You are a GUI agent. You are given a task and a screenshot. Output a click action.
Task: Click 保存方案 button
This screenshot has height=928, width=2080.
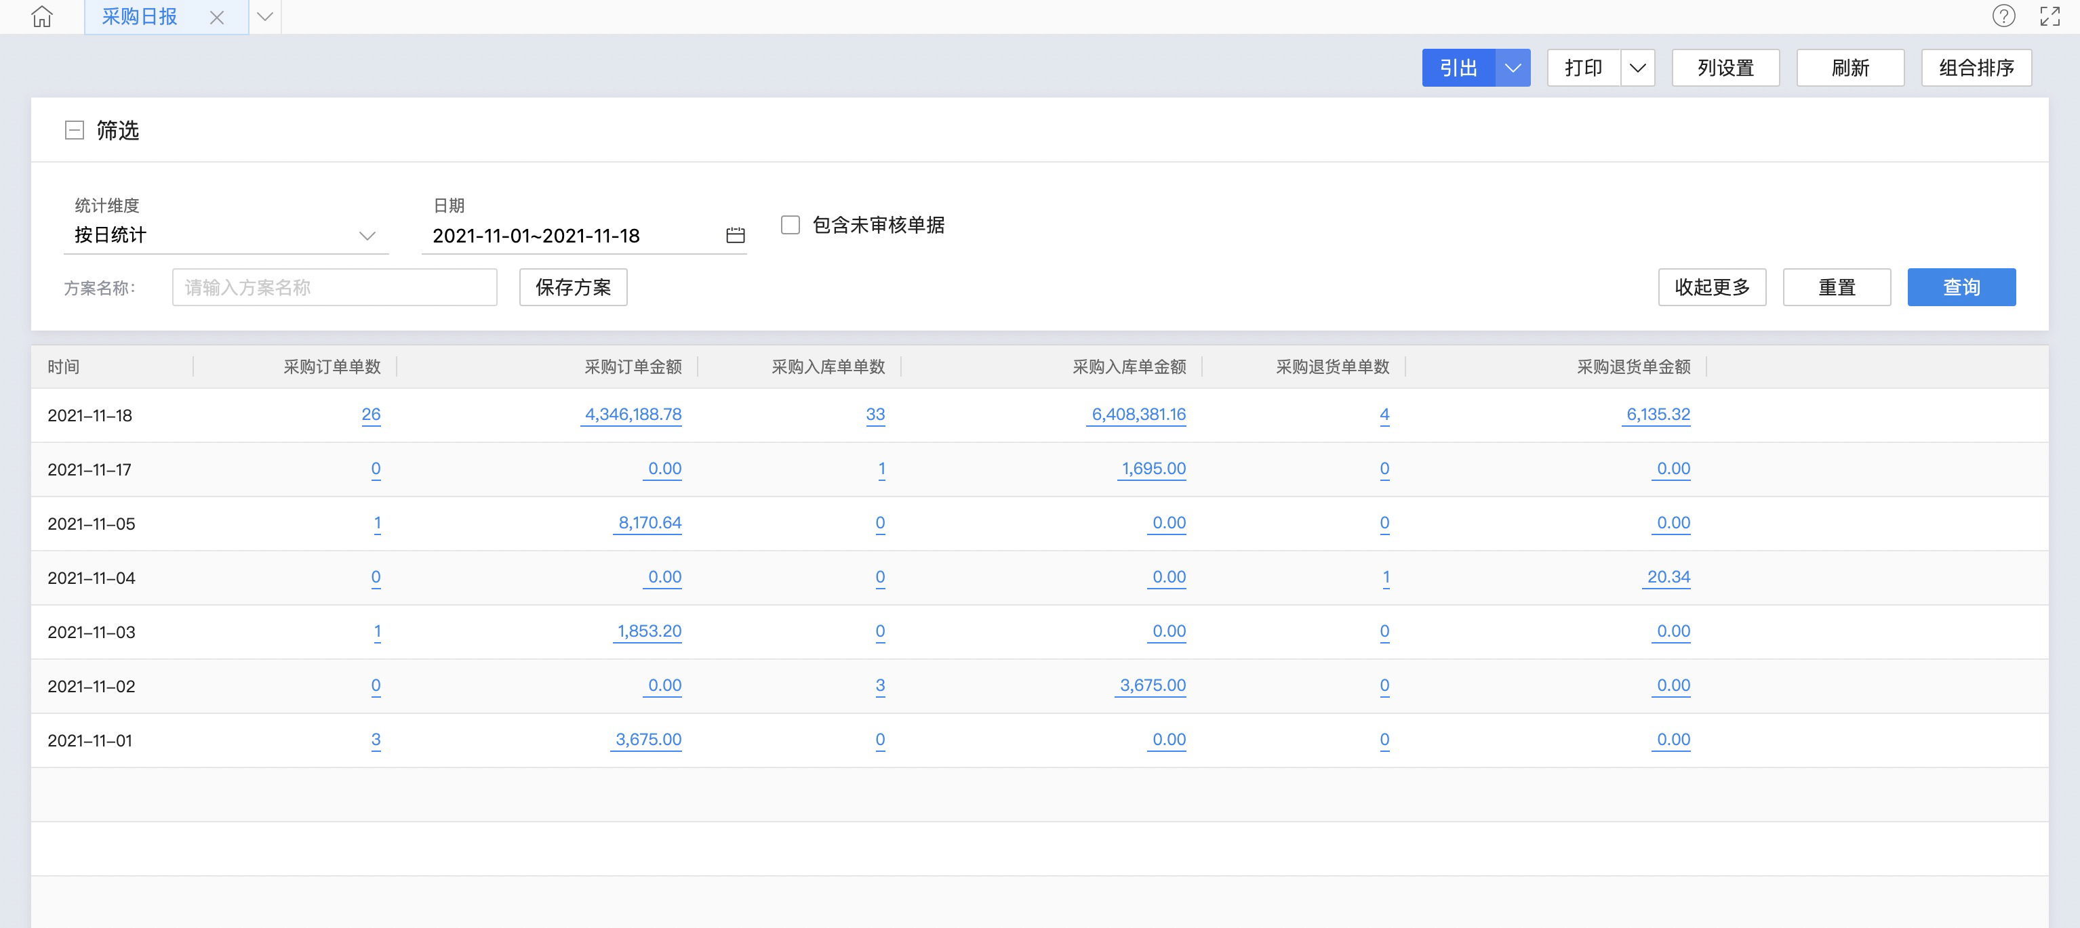pyautogui.click(x=572, y=287)
